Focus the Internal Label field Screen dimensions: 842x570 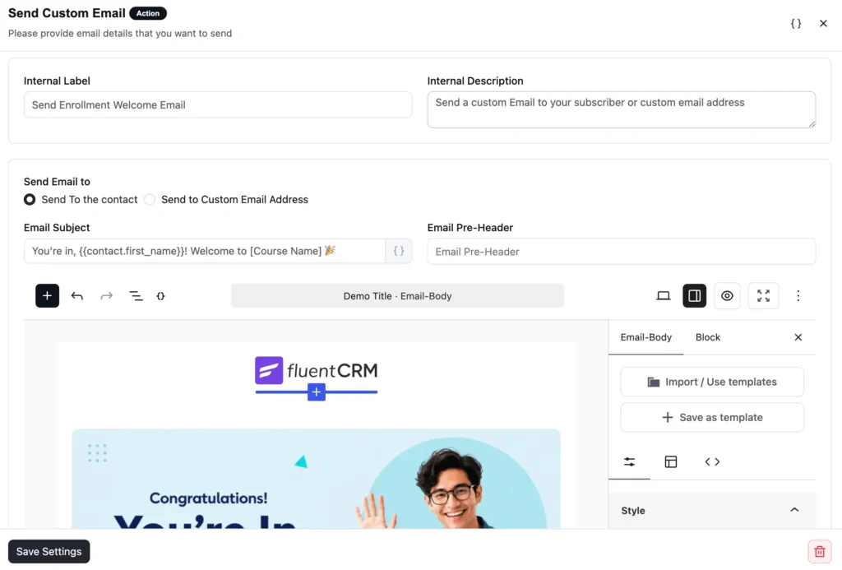(x=218, y=104)
